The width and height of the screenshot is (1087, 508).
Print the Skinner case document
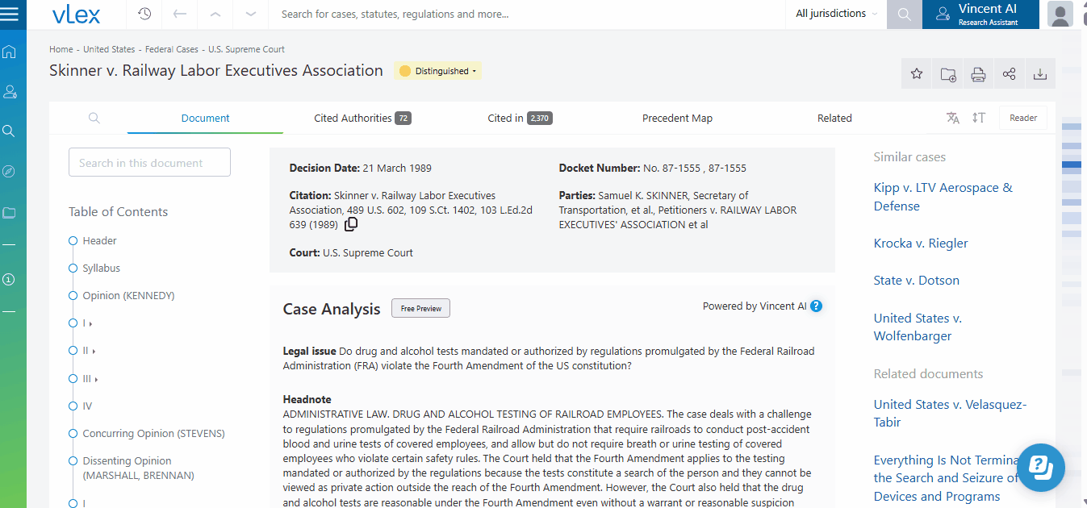(978, 74)
